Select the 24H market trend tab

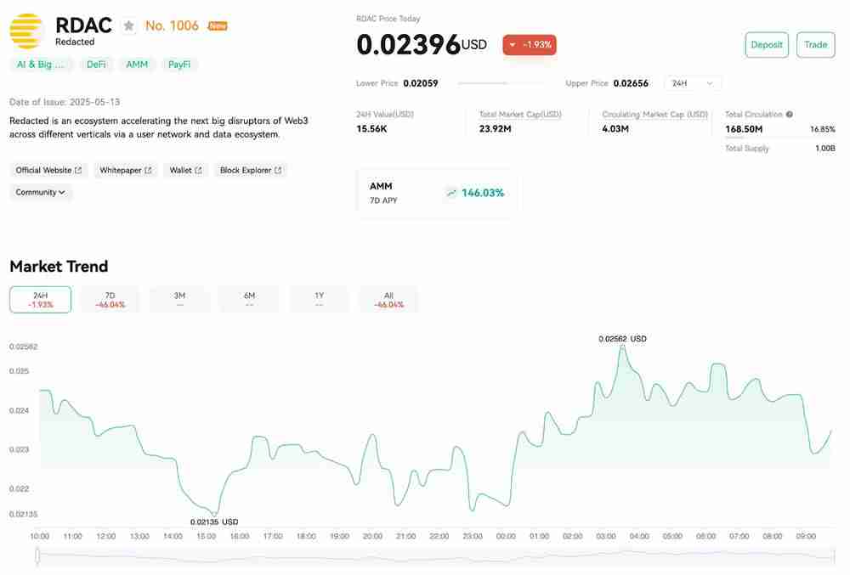(40, 299)
